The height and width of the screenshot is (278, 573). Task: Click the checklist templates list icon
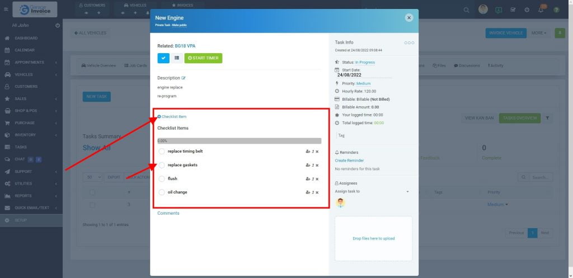coord(176,58)
